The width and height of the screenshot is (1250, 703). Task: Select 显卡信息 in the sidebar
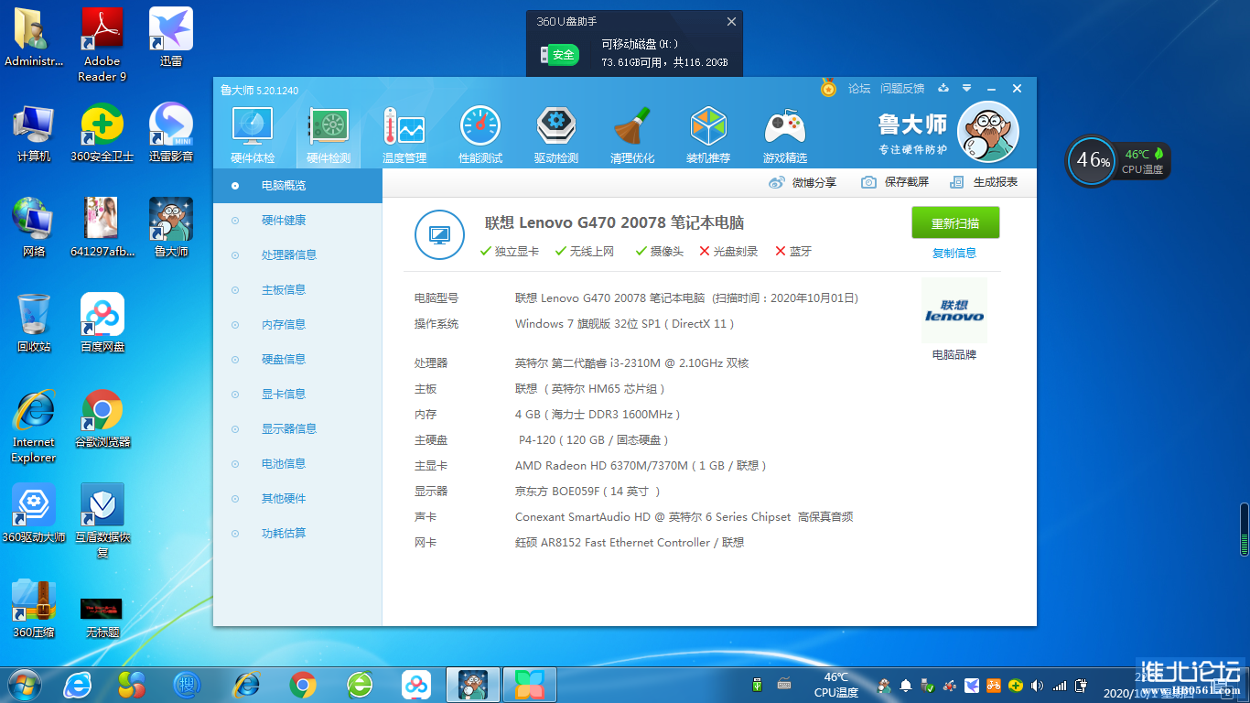click(297, 395)
